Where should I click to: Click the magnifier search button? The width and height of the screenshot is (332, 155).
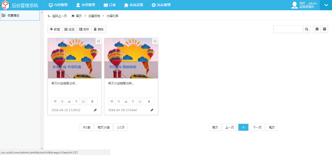[307, 29]
